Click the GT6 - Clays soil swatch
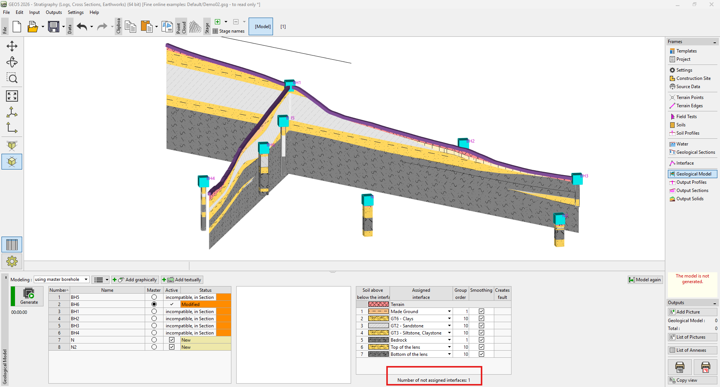Viewport: 720px width, 387px height. 378,319
